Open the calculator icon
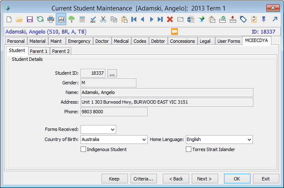284x188 pixels. 82,19
